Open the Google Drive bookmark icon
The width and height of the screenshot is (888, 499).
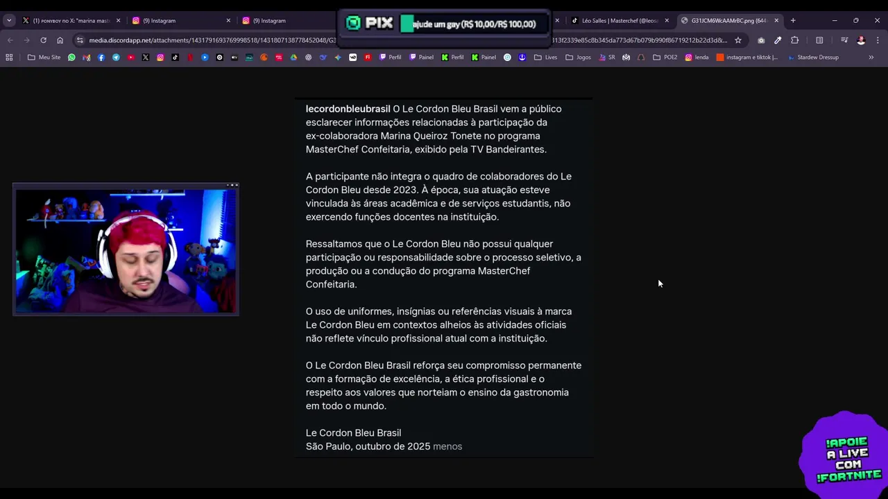point(293,58)
